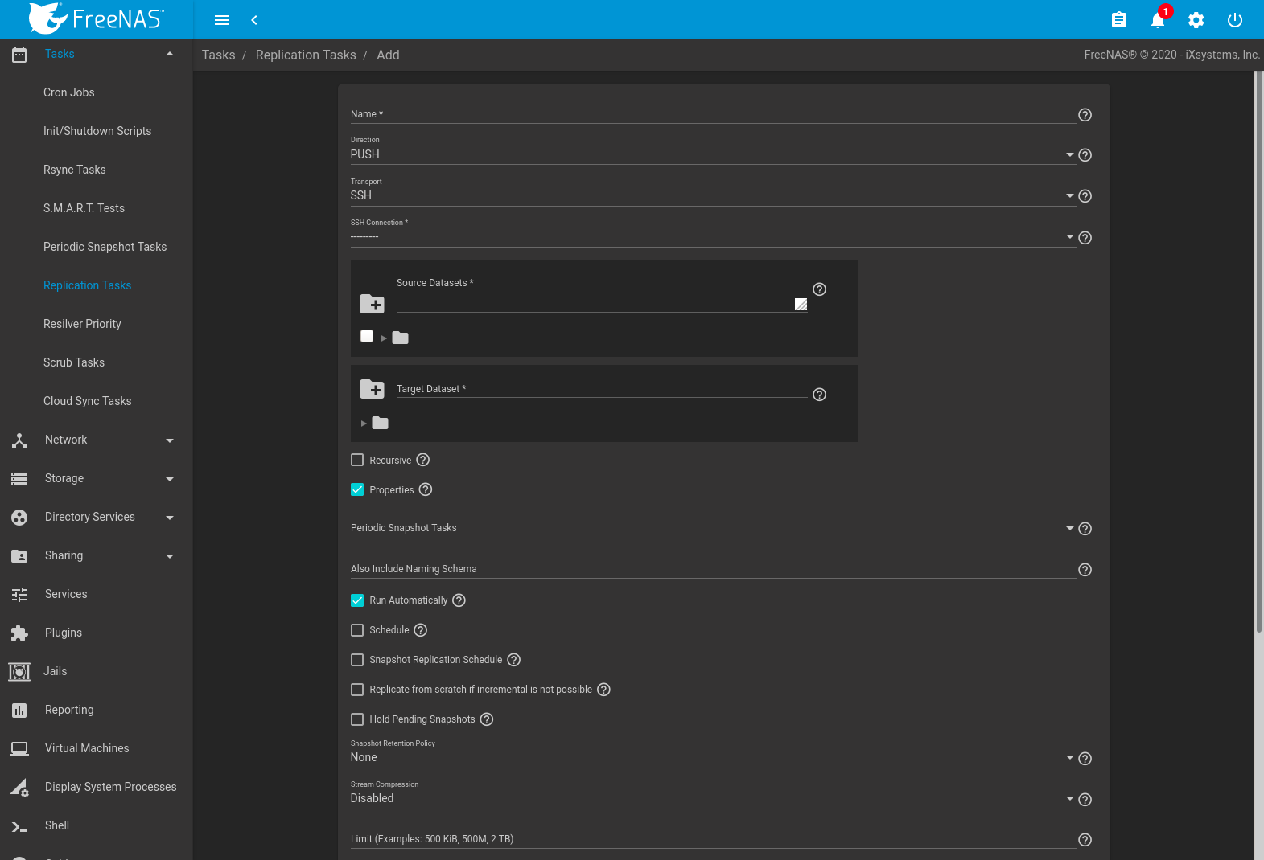Tick the Hold Pending Snapshots checkbox
1264x860 pixels.
[357, 719]
